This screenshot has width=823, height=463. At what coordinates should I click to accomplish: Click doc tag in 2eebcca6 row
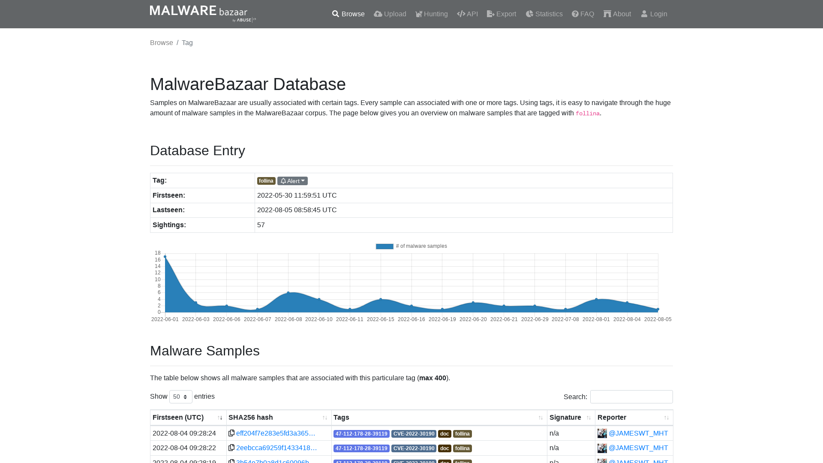[445, 448]
